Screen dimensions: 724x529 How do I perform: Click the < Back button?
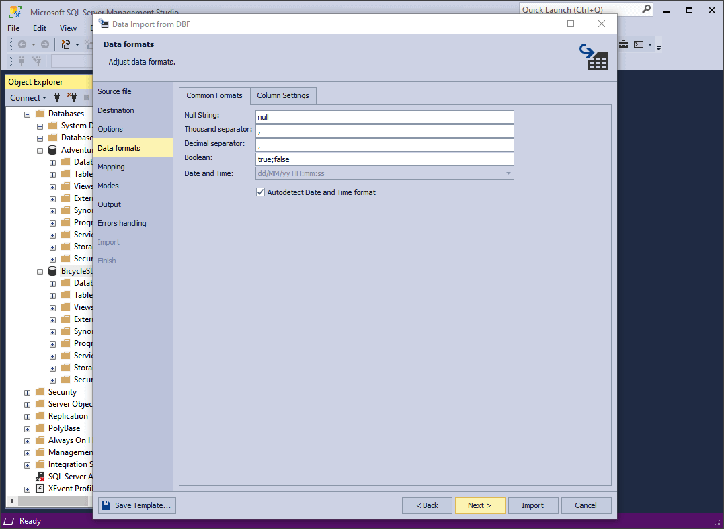[427, 505]
